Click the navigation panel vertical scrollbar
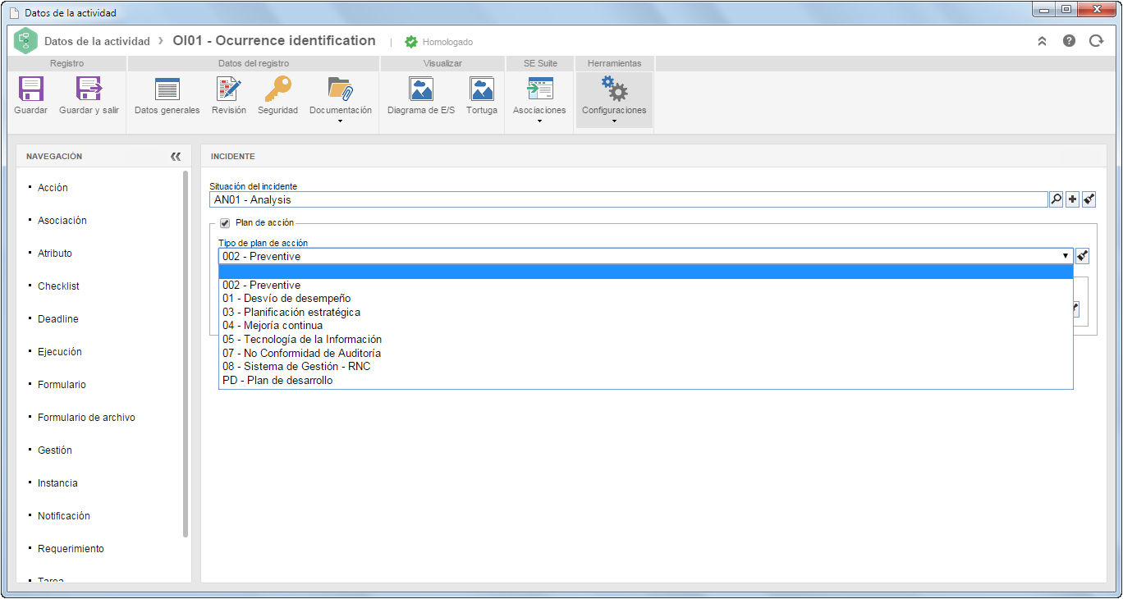The height and width of the screenshot is (599, 1123). (x=186, y=354)
